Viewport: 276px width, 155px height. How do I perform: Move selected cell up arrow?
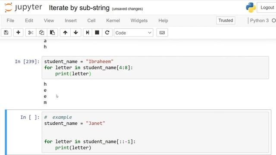[65, 33]
